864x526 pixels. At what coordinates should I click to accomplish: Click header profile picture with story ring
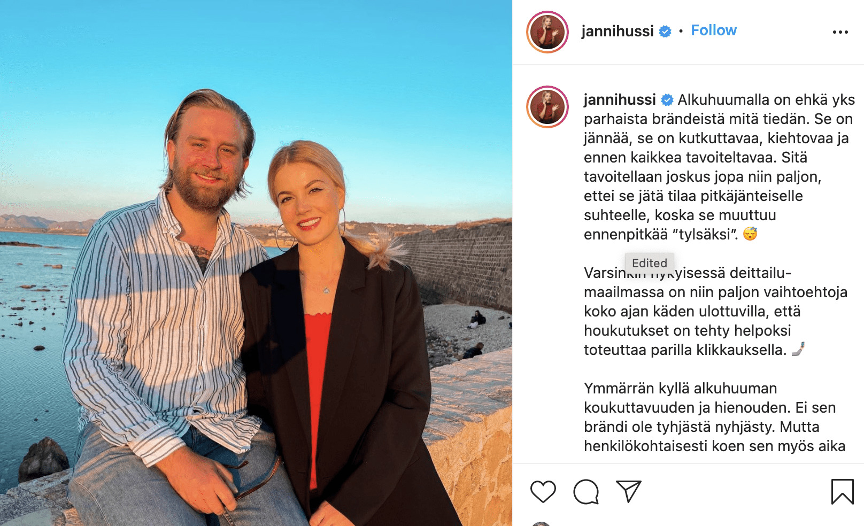[547, 32]
